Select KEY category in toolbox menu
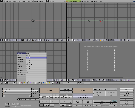 point(22,68)
